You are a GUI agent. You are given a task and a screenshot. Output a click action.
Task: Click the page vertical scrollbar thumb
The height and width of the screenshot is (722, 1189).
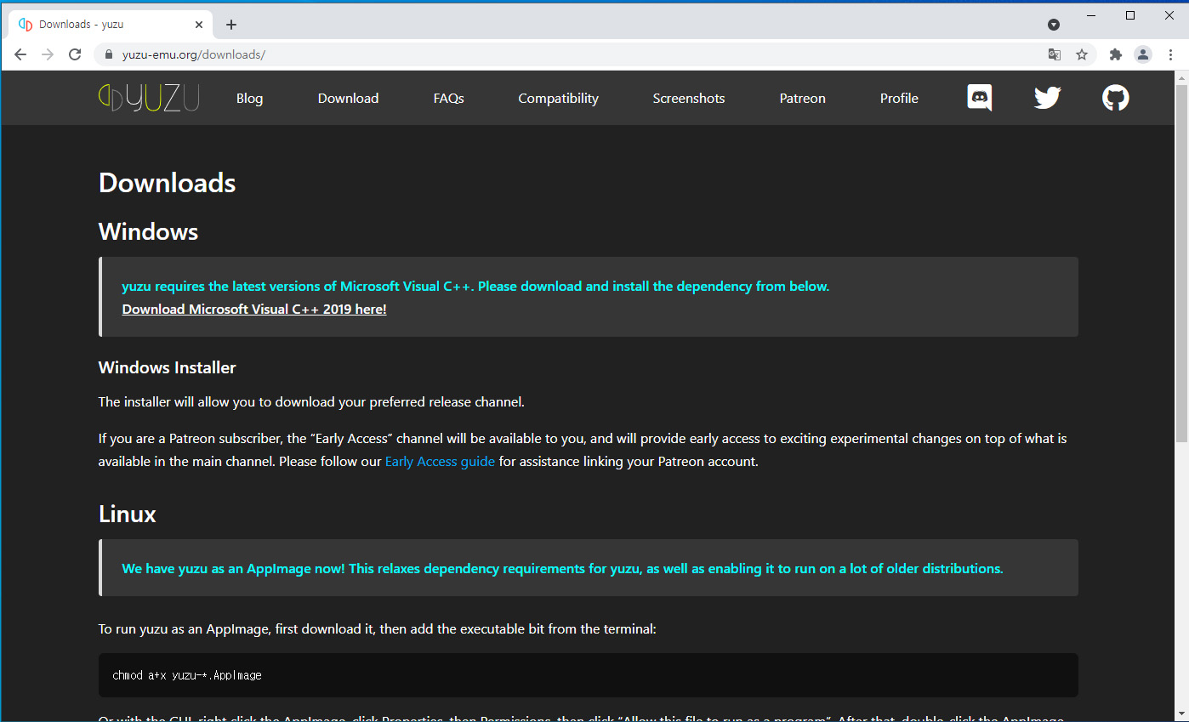pos(1181,264)
